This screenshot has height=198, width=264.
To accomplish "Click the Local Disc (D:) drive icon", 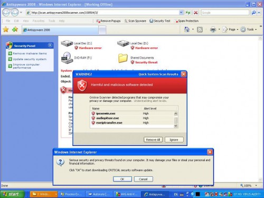I will pyautogui.click(x=123, y=43).
